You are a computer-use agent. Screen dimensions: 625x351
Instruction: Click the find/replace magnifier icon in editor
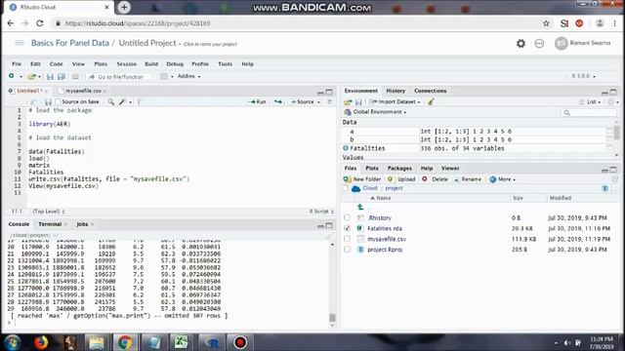pyautogui.click(x=111, y=101)
